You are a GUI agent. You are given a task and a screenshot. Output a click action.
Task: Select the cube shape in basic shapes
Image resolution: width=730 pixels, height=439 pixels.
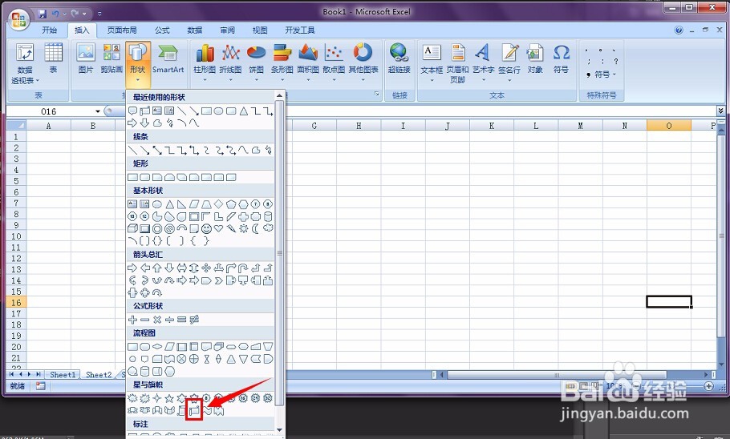(132, 228)
